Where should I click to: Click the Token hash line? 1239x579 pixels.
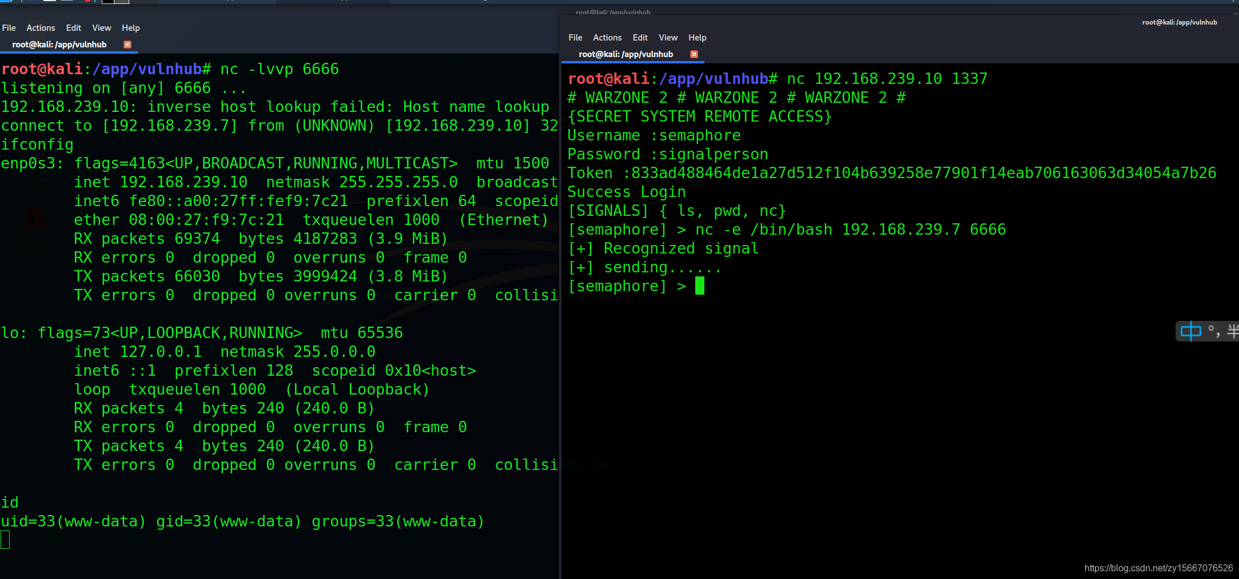point(892,173)
